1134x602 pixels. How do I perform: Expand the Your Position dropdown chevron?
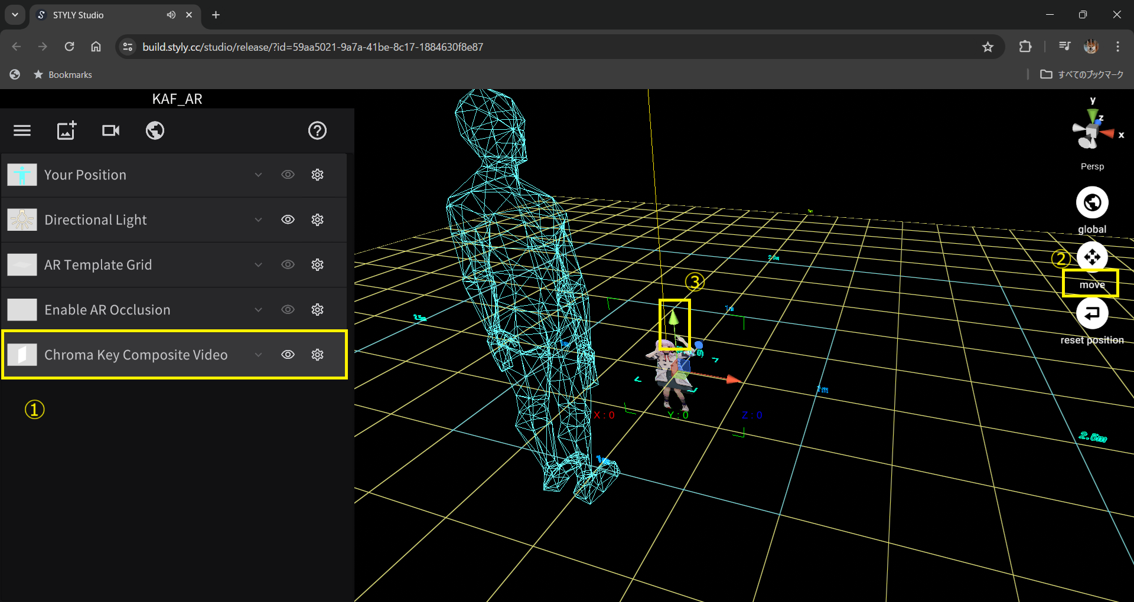coord(258,175)
